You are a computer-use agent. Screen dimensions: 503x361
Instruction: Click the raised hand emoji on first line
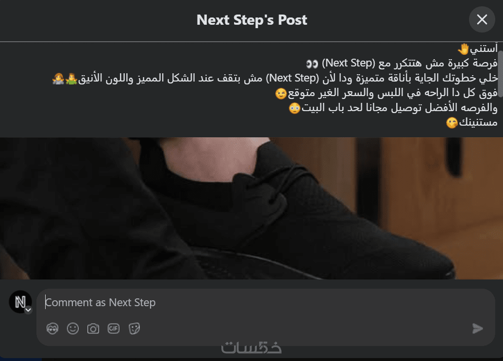[463, 49]
